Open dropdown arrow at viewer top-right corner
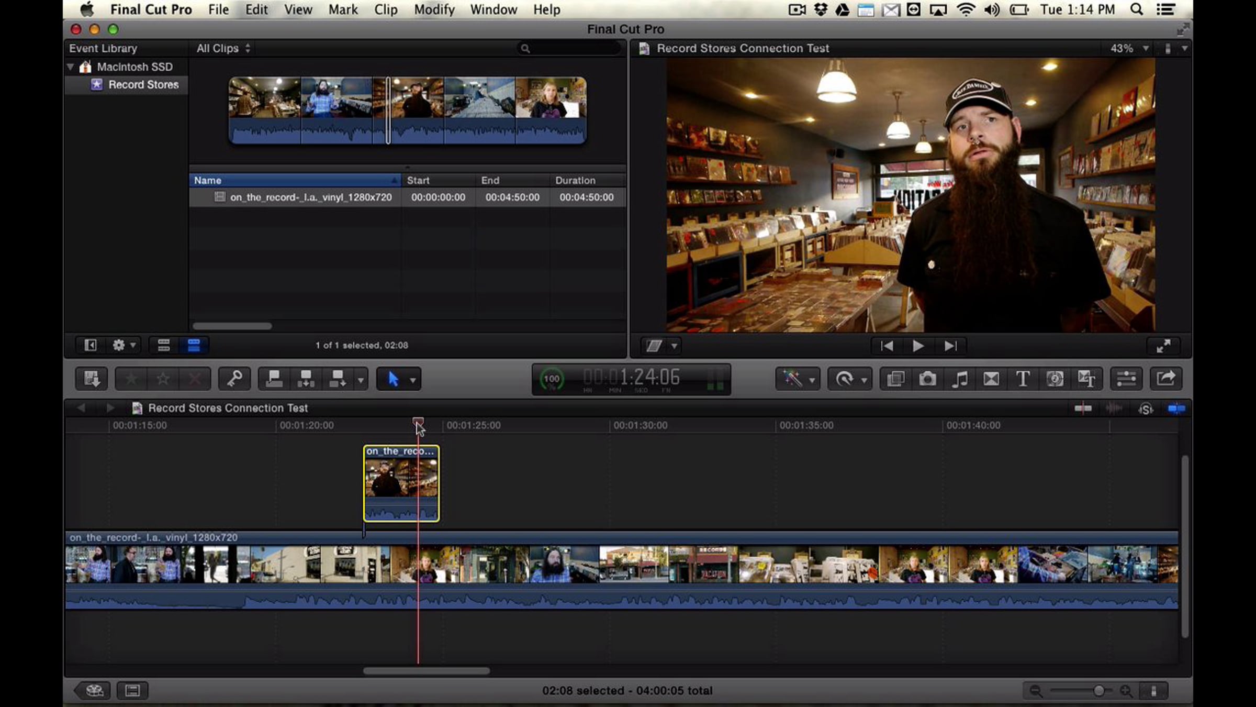1256x707 pixels. point(1184,48)
